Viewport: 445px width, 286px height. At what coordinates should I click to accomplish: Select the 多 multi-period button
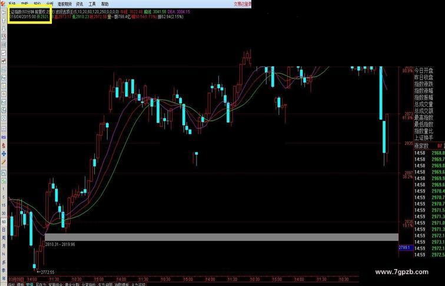[4, 263]
